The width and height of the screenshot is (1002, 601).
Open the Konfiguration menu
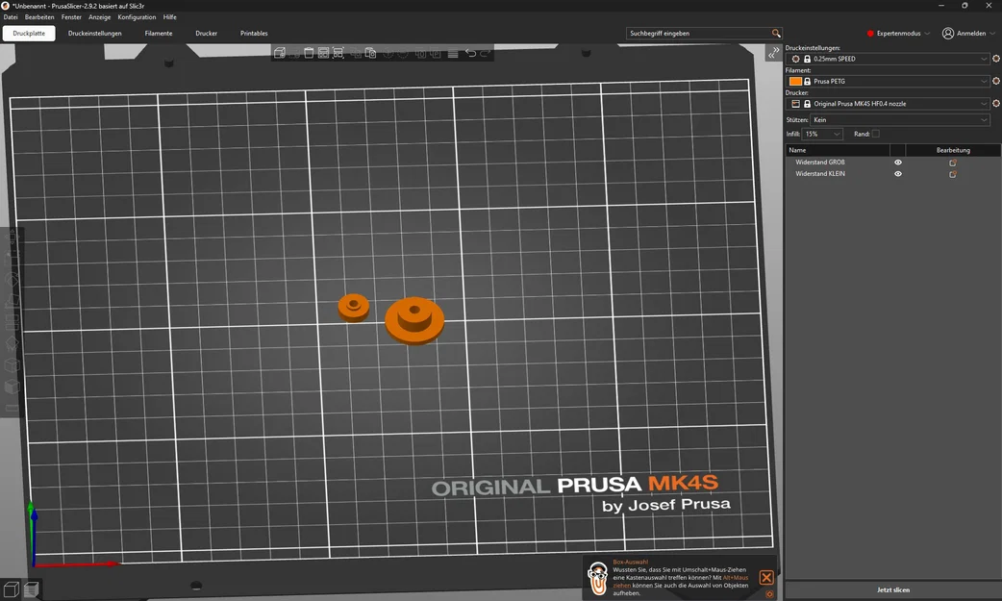(137, 17)
